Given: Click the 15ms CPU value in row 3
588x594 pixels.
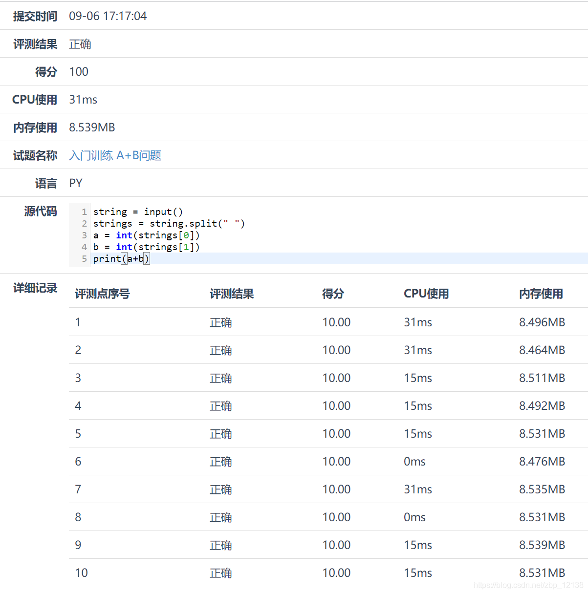Looking at the screenshot, I should 418,378.
